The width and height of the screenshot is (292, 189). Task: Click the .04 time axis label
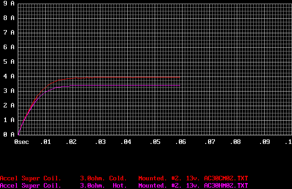(126, 142)
